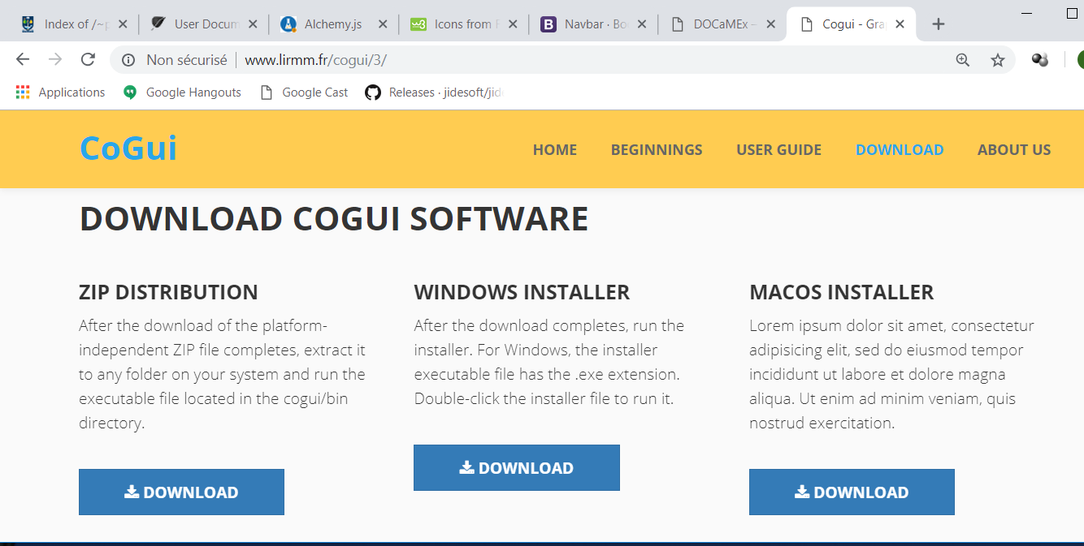
Task: Go back with the browser back arrow
Action: click(x=23, y=59)
